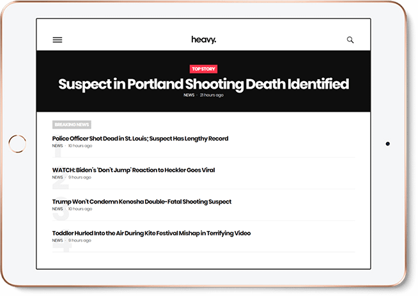
Task: Open the Portland shooting suspect headline
Action: (x=203, y=84)
